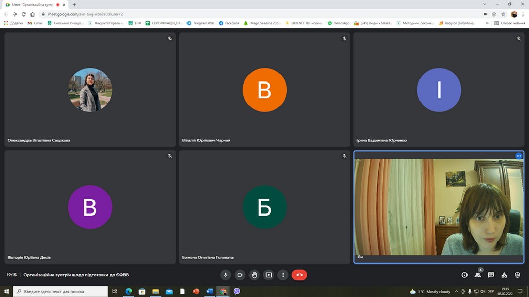Show the participants list

coord(478,275)
